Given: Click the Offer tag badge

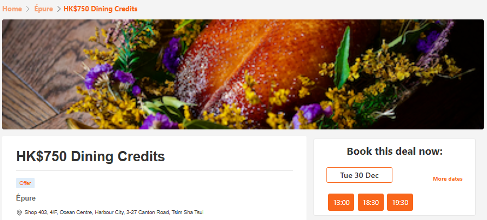Looking at the screenshot, I should pyautogui.click(x=25, y=183).
